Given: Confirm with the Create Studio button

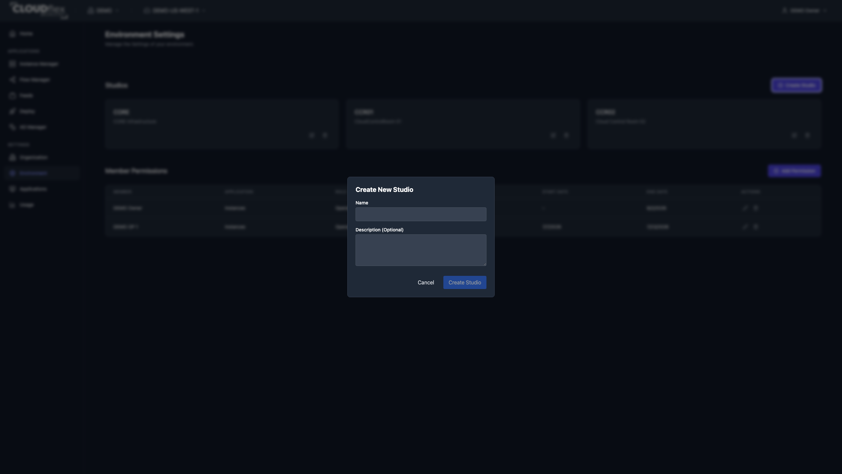Looking at the screenshot, I should 465,282.
